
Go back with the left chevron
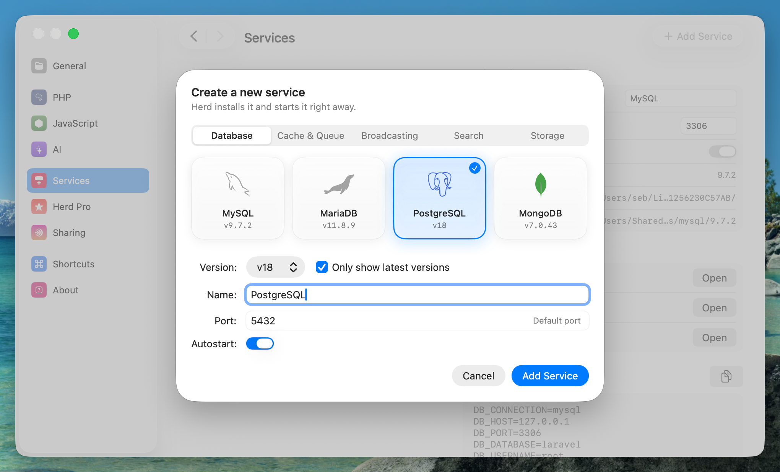[x=194, y=36]
